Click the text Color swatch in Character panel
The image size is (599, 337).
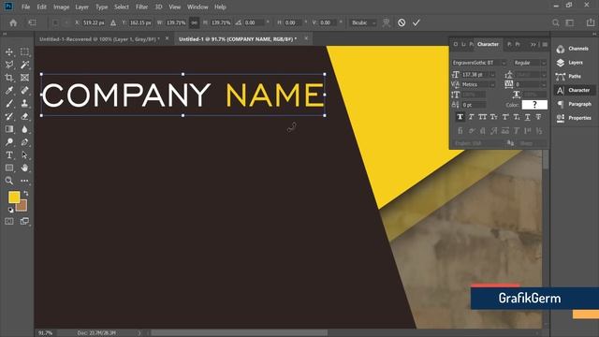tap(534, 105)
